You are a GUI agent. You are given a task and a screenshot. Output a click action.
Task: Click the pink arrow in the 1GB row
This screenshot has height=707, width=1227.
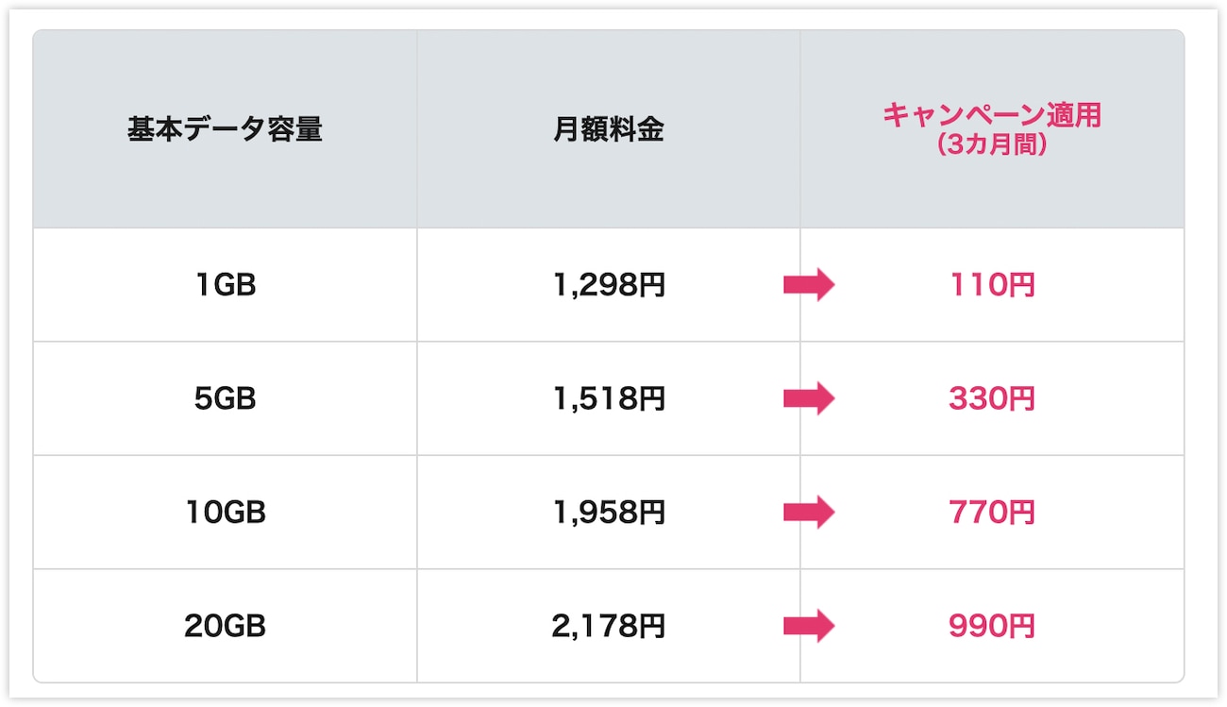tap(810, 284)
